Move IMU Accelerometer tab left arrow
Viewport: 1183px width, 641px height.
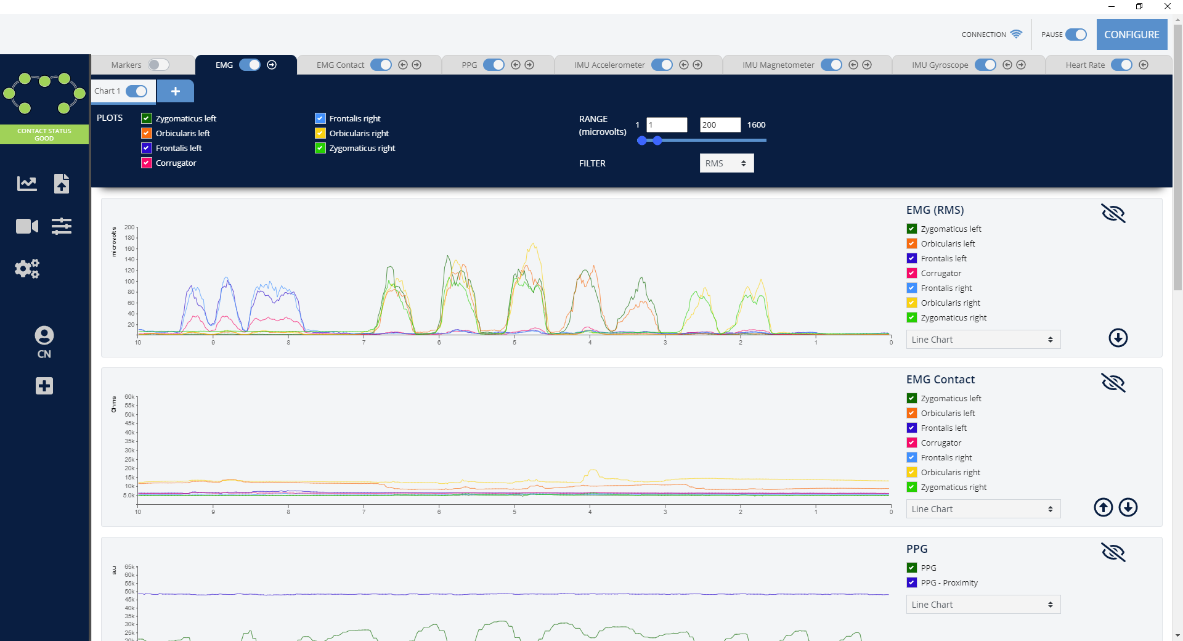[x=684, y=65]
